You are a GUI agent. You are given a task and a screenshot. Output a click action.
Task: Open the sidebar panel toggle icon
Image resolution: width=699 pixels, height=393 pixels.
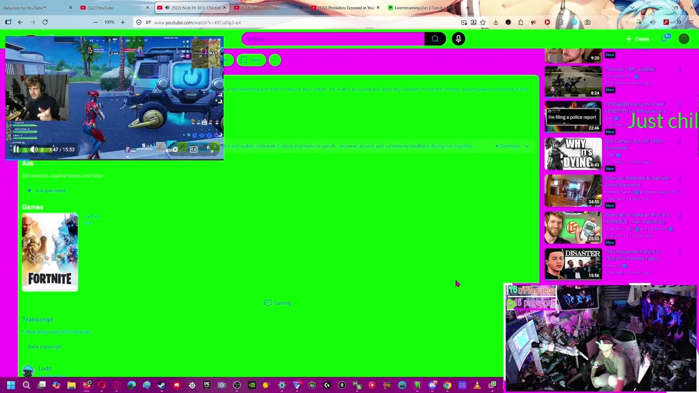click(8, 22)
